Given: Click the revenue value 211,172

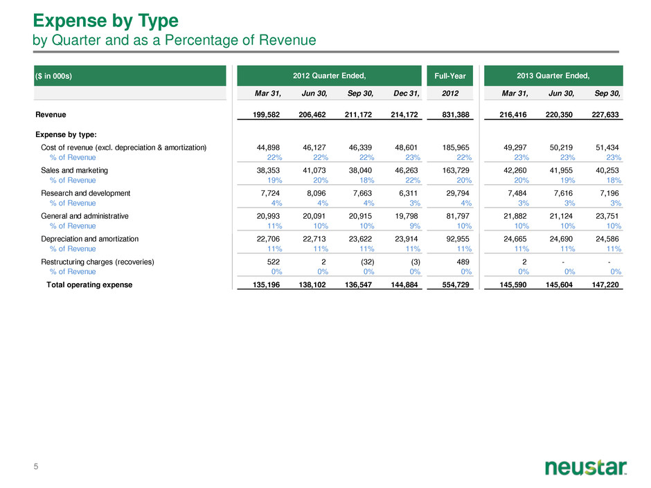Looking at the screenshot, I should point(358,114).
